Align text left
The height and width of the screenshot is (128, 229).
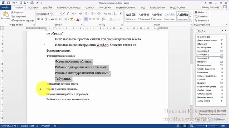[86, 19]
